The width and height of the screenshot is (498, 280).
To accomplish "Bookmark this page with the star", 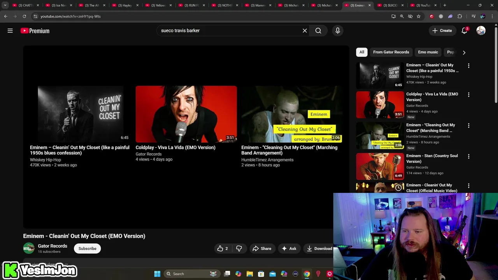I will coord(419,16).
